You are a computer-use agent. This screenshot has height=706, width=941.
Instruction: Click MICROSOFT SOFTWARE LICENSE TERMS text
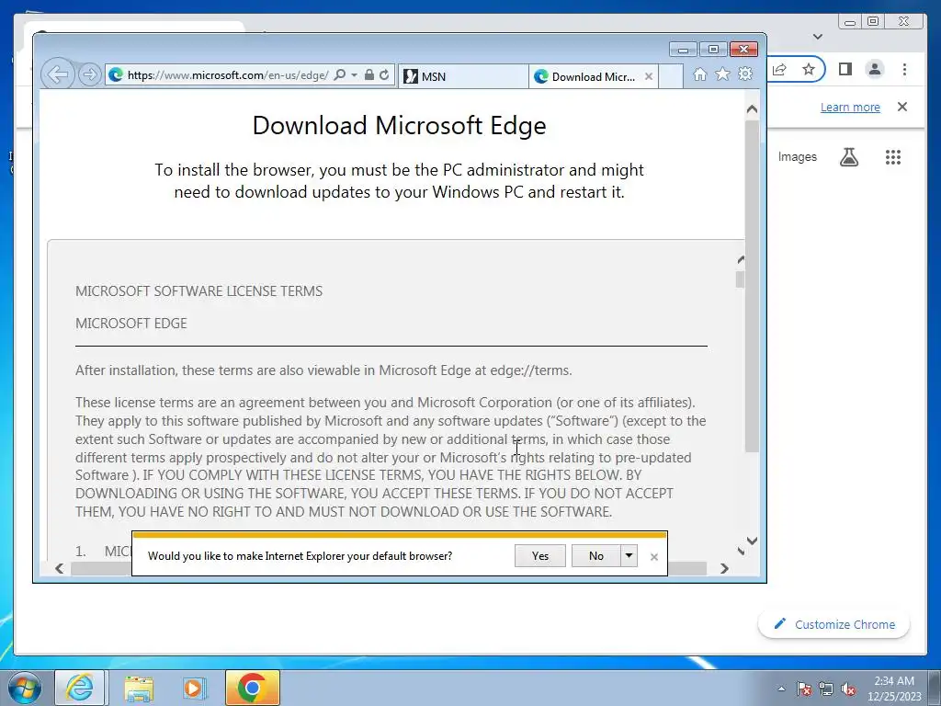point(198,291)
